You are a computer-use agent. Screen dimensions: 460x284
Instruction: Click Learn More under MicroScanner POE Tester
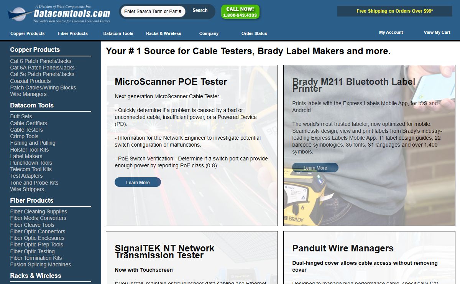(138, 182)
